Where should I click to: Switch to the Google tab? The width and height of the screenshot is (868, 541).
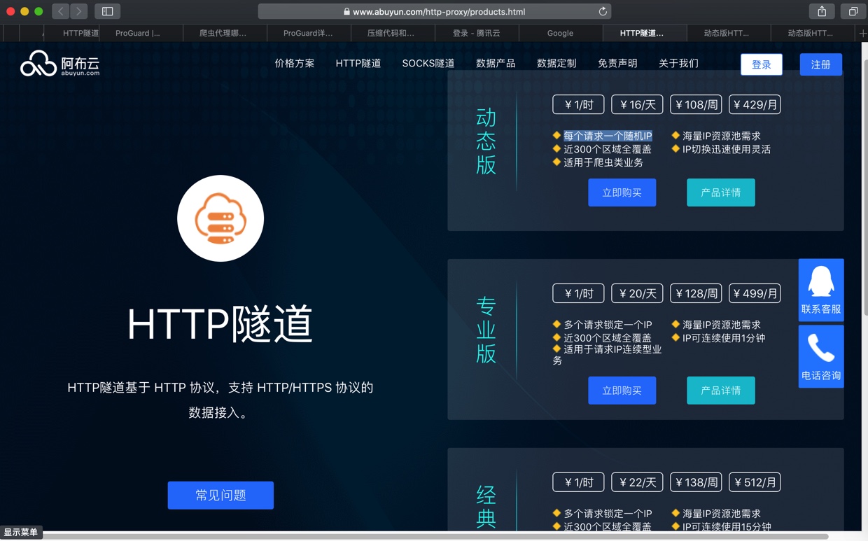560,33
